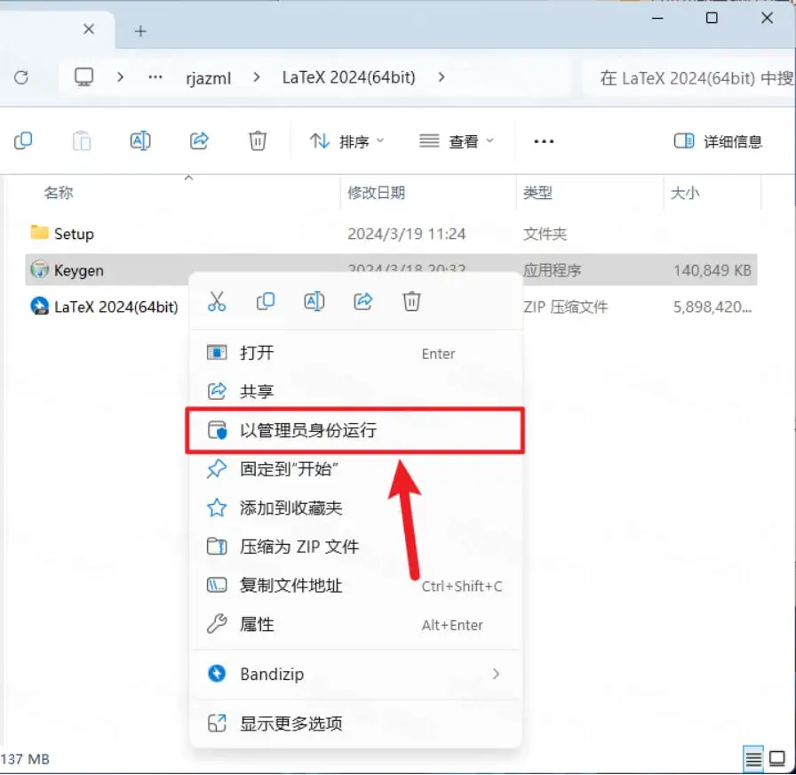Click the 137 MB status bar text
796x775 pixels.
tap(25, 759)
